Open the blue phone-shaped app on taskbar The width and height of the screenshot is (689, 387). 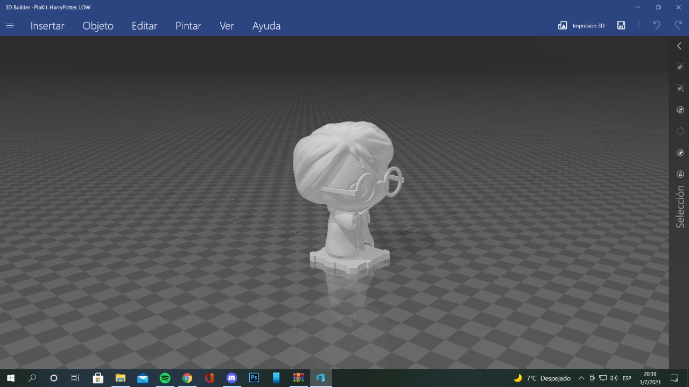click(x=276, y=378)
